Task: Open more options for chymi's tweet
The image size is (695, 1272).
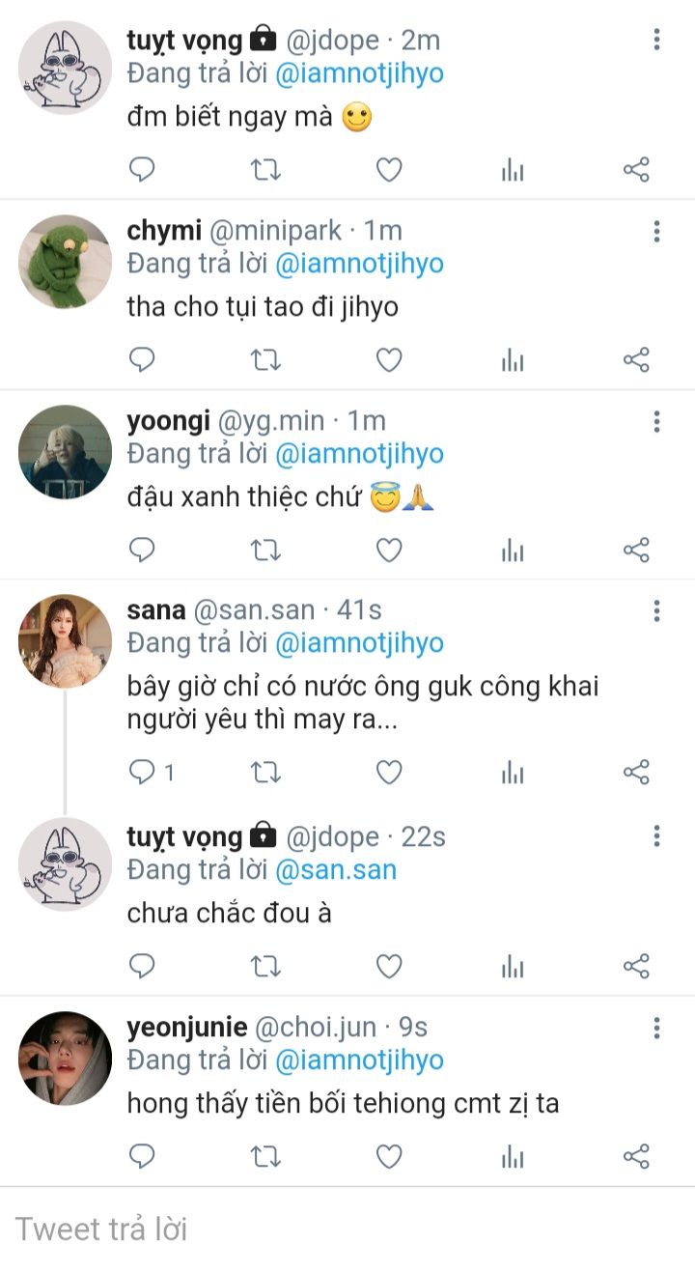Action: pos(656,231)
